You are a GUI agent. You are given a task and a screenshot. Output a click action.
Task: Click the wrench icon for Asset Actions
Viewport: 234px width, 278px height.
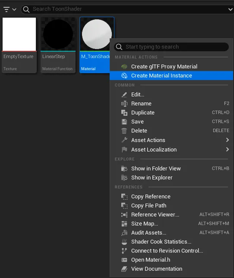[124, 140]
